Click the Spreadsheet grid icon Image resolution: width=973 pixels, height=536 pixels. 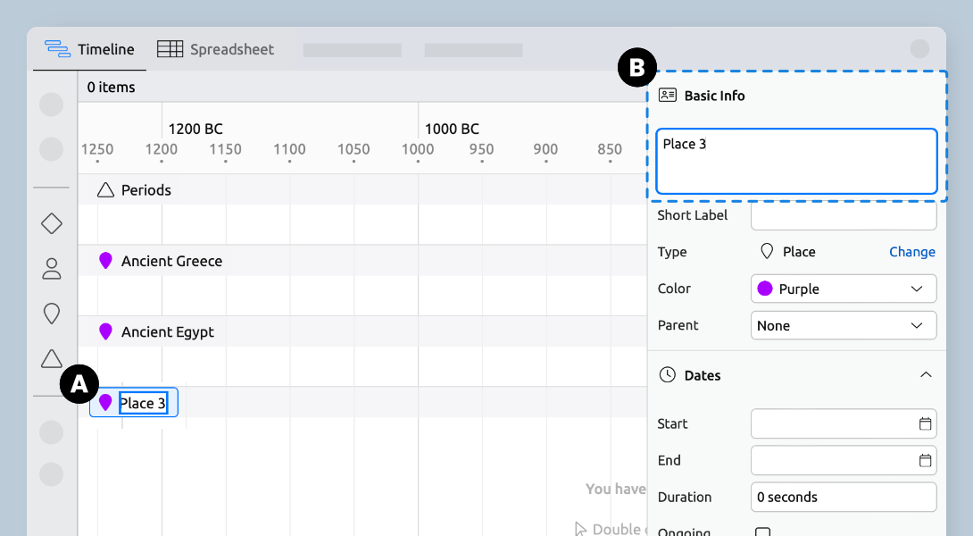point(170,49)
